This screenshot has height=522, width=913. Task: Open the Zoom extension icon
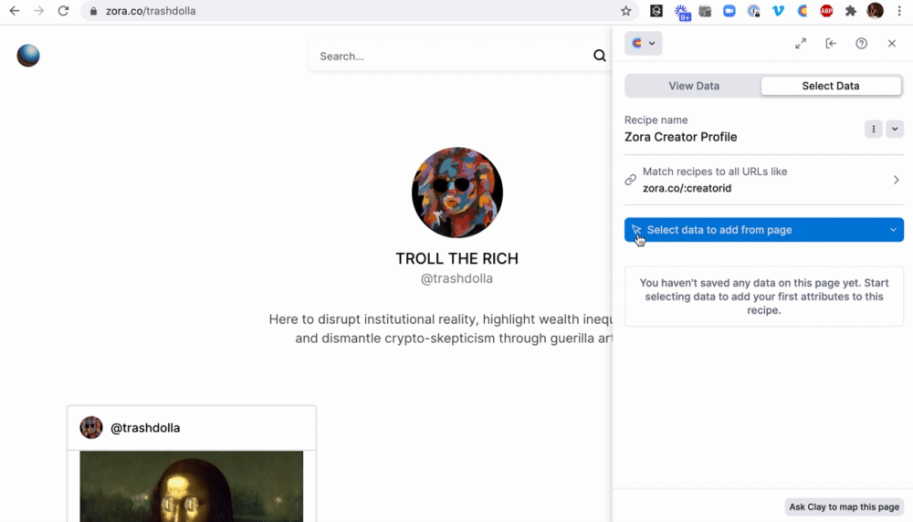click(x=729, y=11)
